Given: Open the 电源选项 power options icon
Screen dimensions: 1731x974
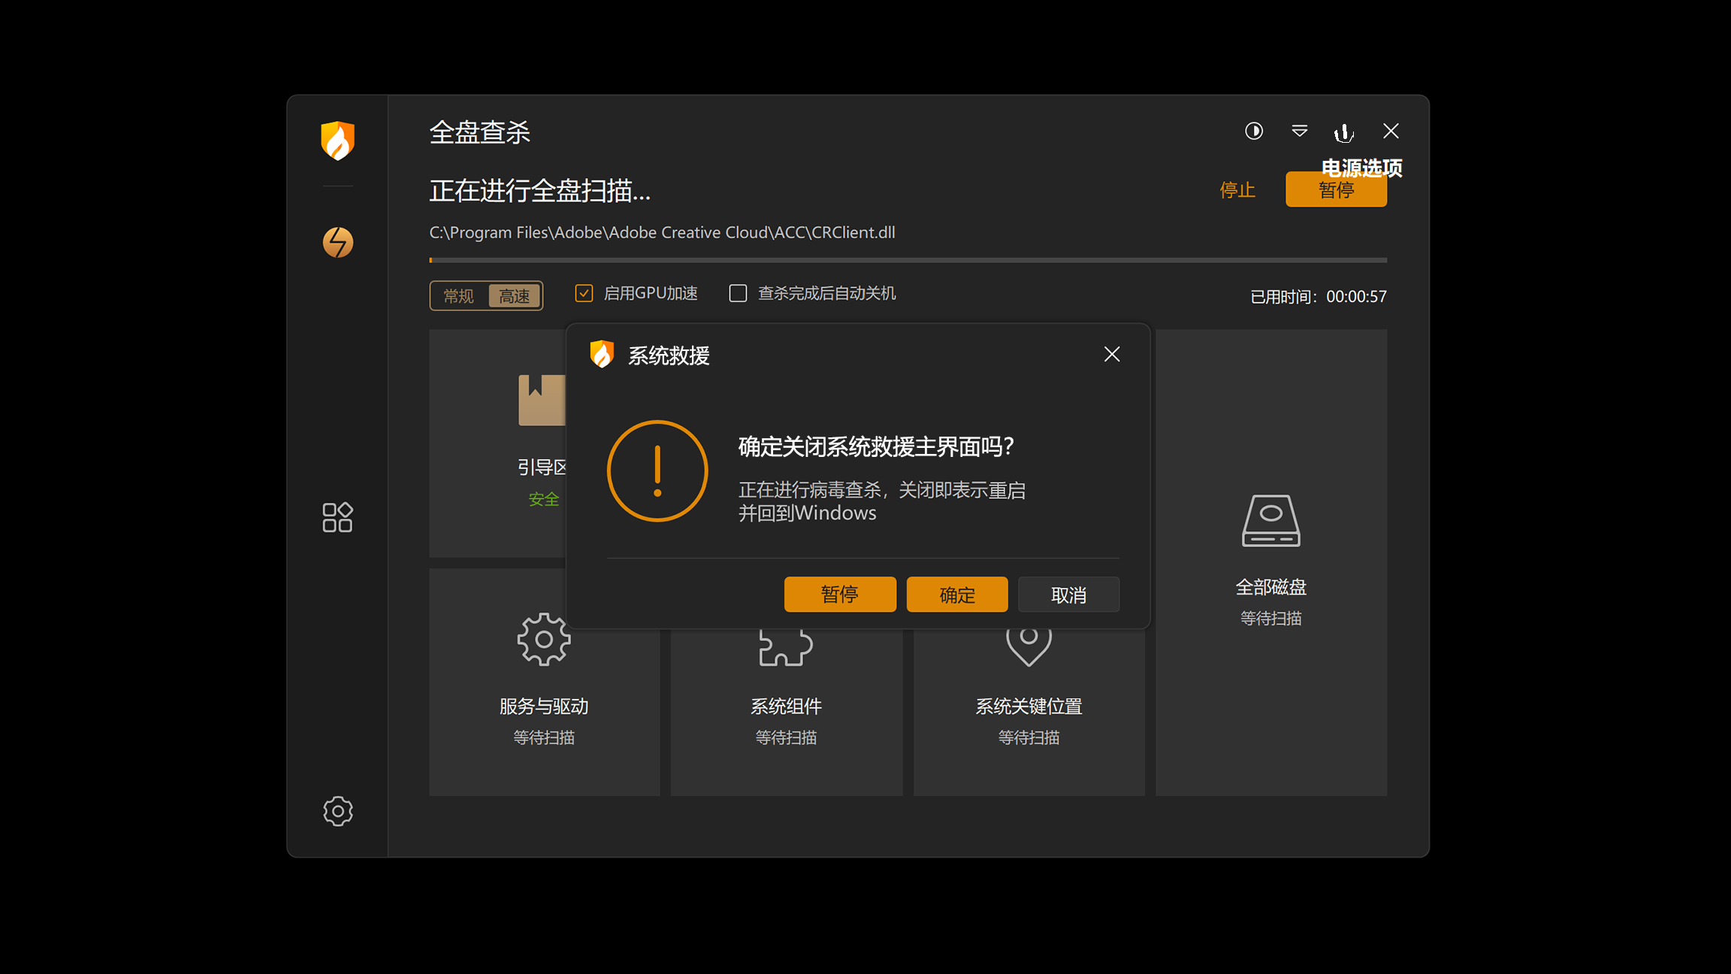Looking at the screenshot, I should [1344, 132].
